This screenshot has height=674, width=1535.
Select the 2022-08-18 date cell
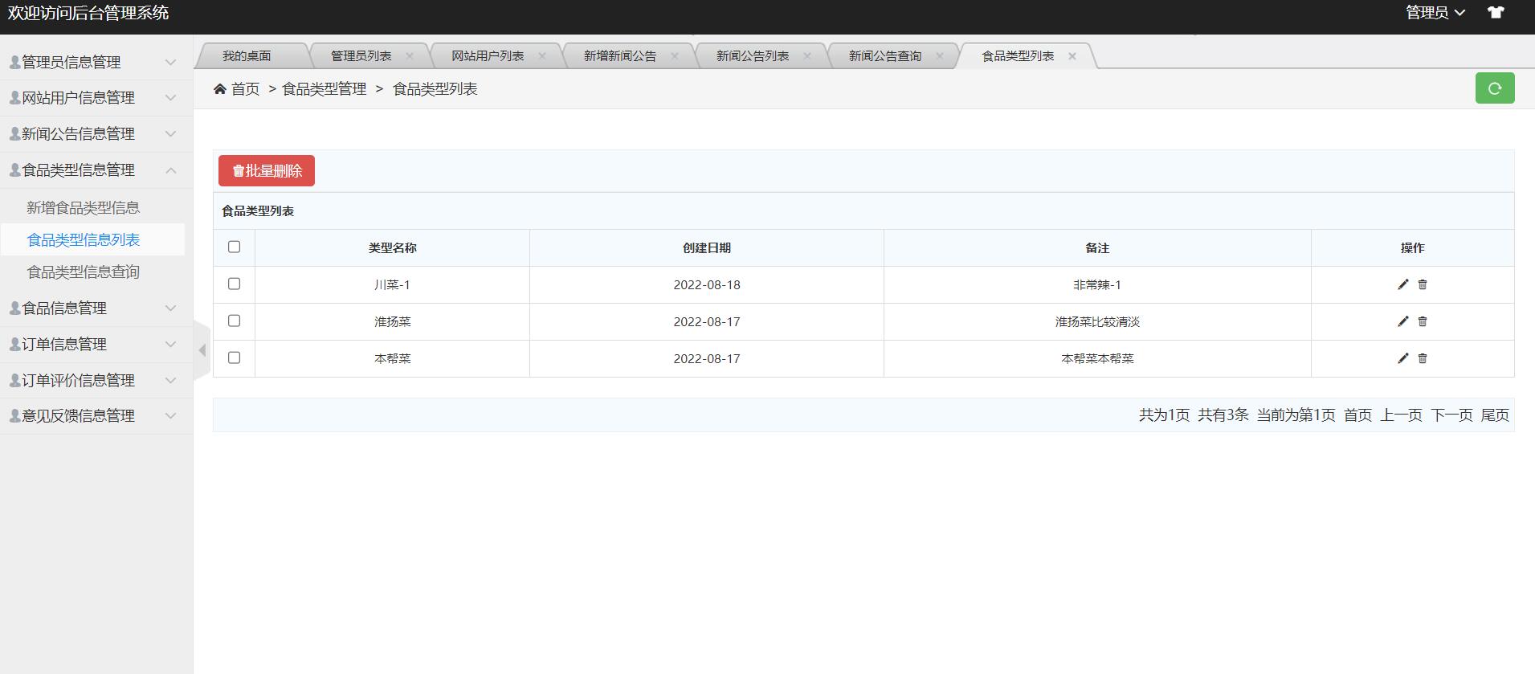(707, 285)
